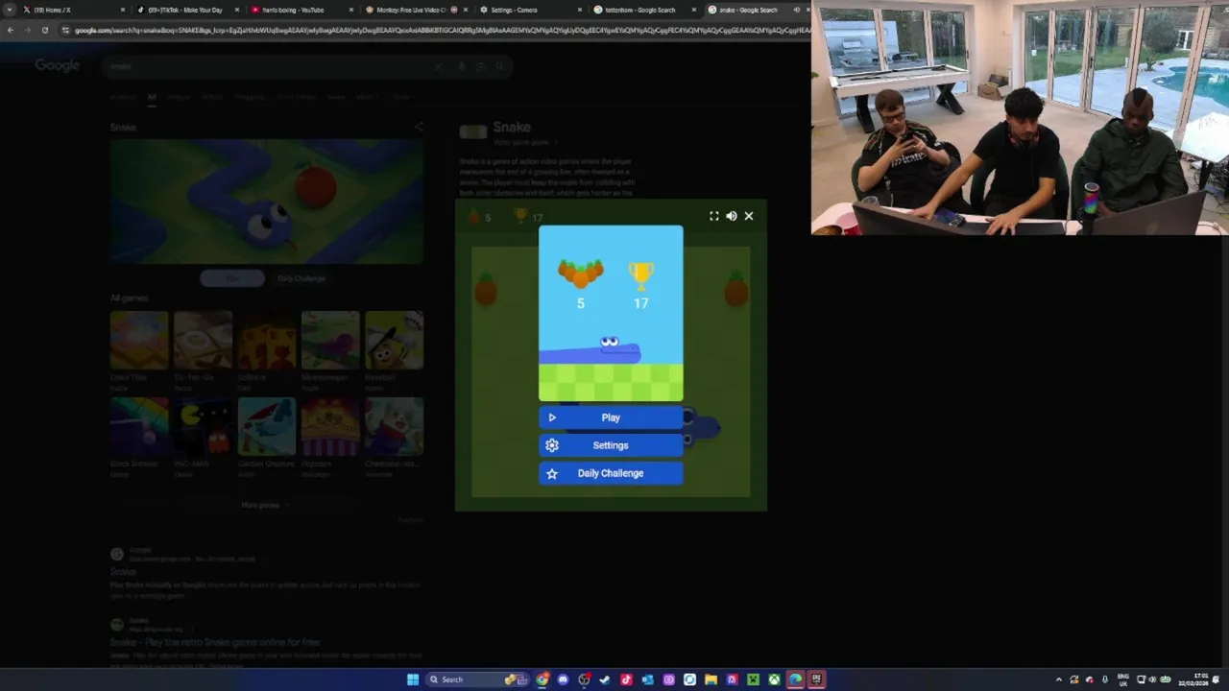Switch to the Monkey Free Live Video tab

(x=416, y=10)
